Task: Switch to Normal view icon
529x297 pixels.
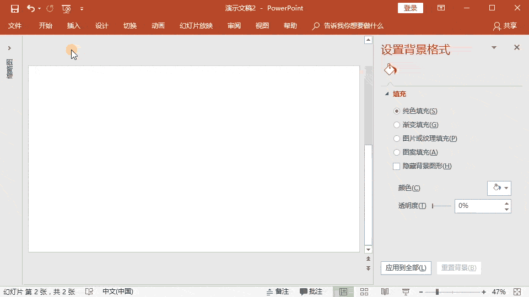Action: (x=343, y=291)
